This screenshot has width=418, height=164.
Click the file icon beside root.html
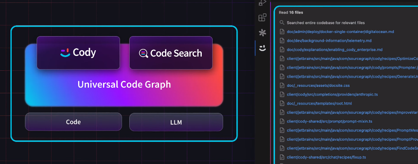(282, 103)
